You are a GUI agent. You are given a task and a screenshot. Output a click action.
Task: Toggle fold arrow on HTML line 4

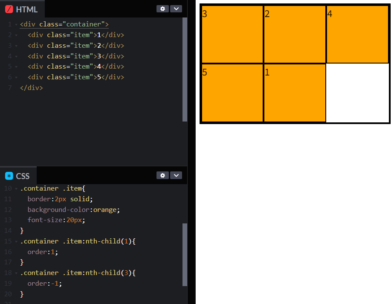16,56
